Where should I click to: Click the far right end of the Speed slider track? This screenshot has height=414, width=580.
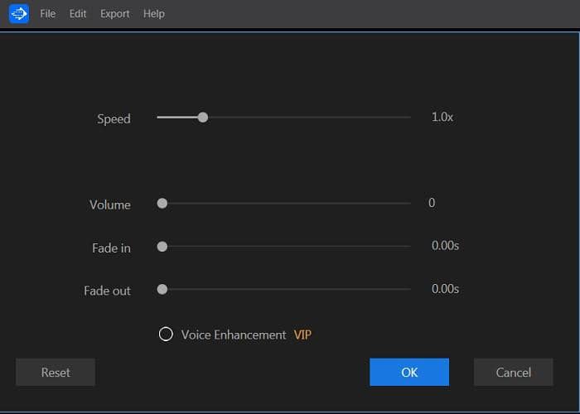tap(409, 118)
